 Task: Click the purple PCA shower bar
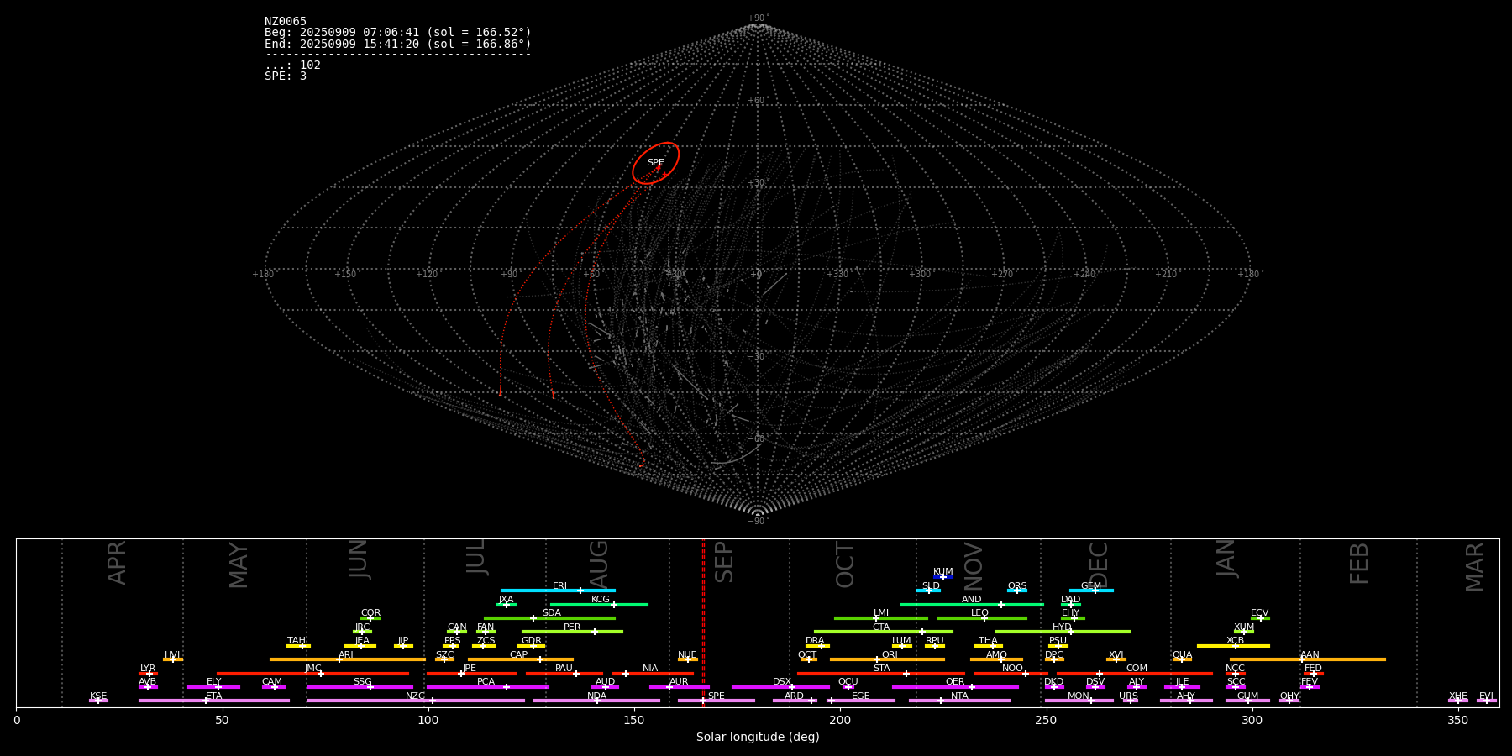[x=487, y=687]
